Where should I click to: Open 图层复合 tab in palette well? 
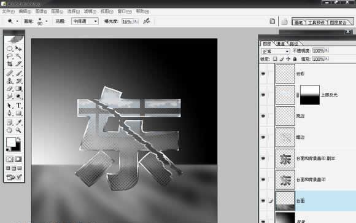click(x=338, y=23)
